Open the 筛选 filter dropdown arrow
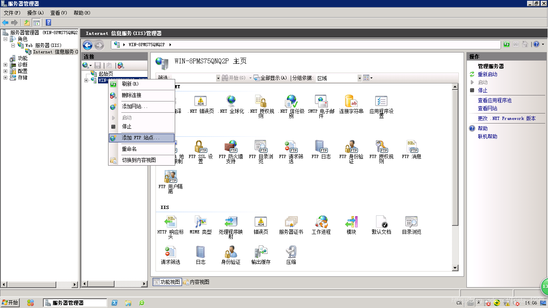Image resolution: width=548 pixels, height=308 pixels. point(218,78)
